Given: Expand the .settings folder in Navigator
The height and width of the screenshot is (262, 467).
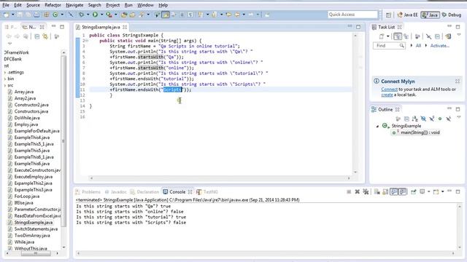Looking at the screenshot, I should [5, 72].
